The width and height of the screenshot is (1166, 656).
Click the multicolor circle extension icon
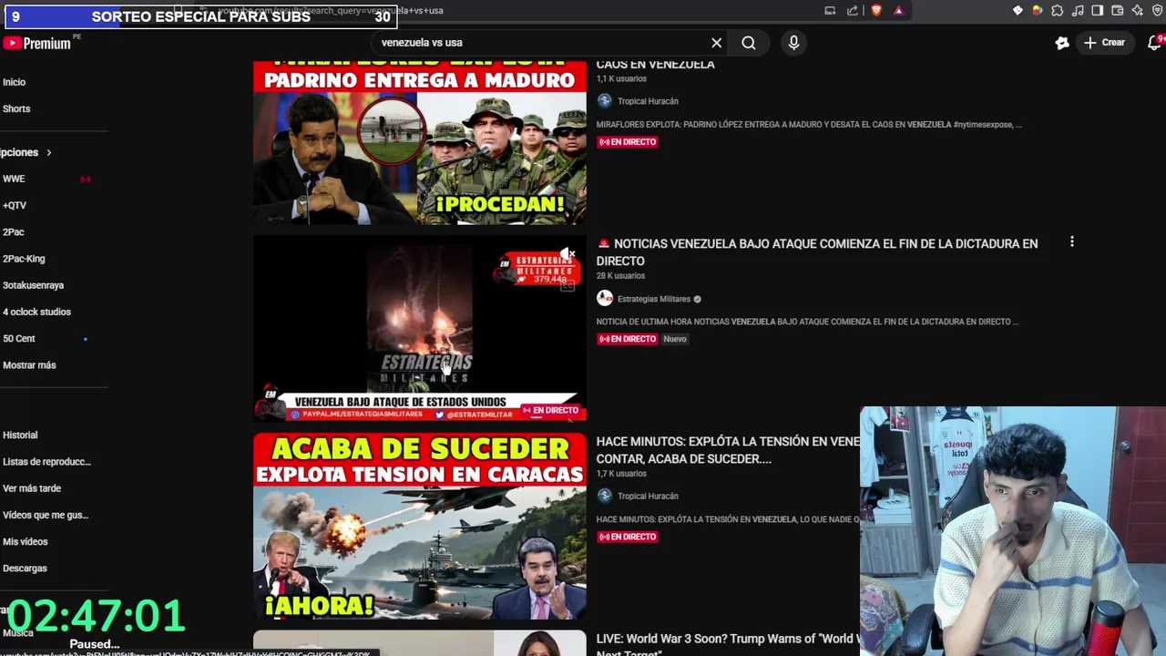[x=1037, y=11]
